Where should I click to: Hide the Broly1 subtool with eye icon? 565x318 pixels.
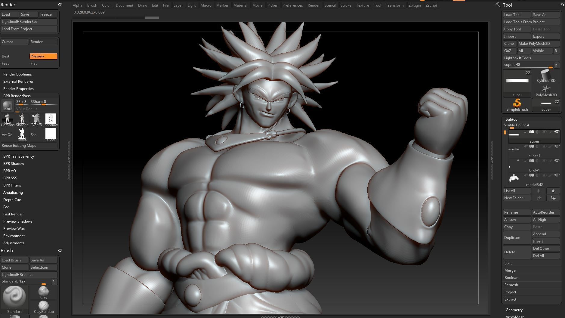557,161
